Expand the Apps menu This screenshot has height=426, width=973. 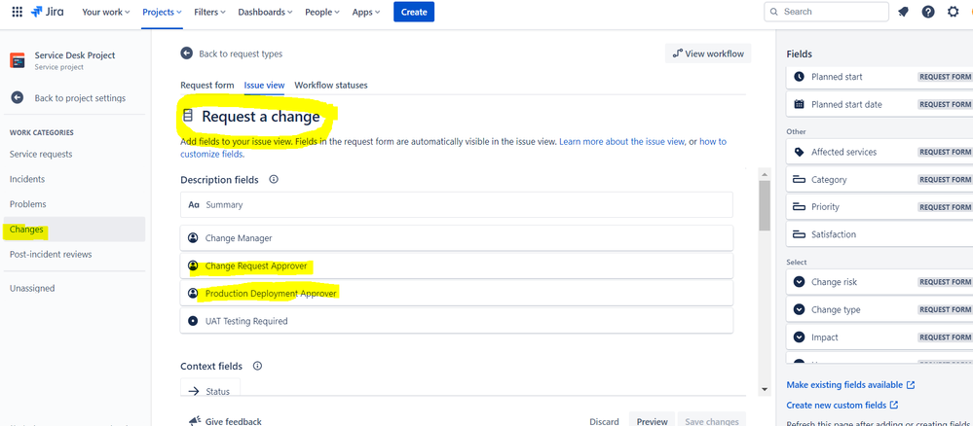[366, 12]
